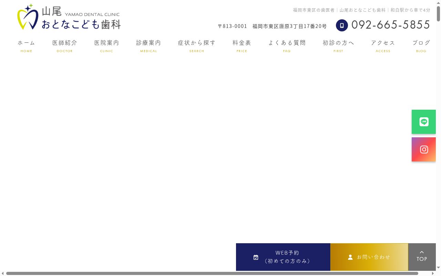Screen dimensions: 441x276
Task: Click the お問い合わせ contact button
Action: tap(369, 257)
